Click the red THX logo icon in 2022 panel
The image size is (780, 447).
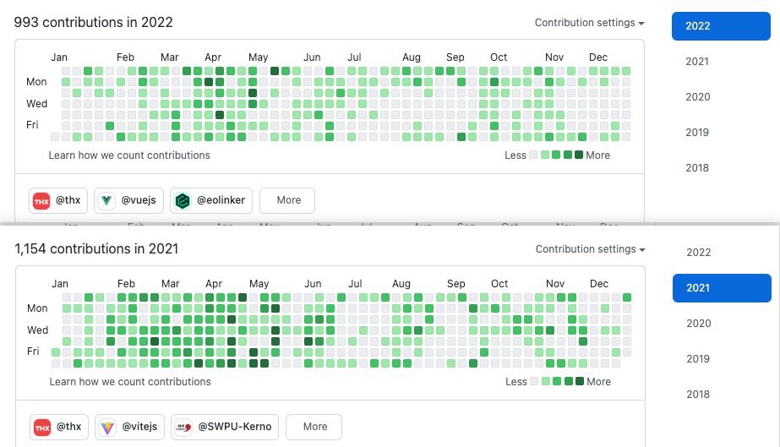[x=41, y=201]
